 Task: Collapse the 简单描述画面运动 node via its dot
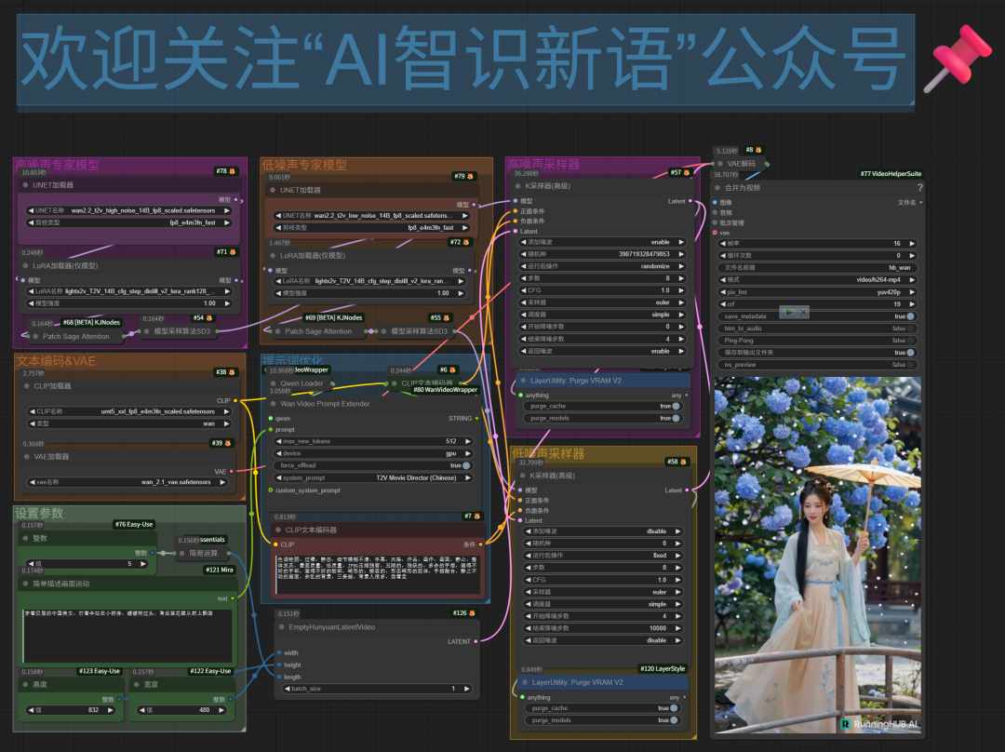point(26,584)
